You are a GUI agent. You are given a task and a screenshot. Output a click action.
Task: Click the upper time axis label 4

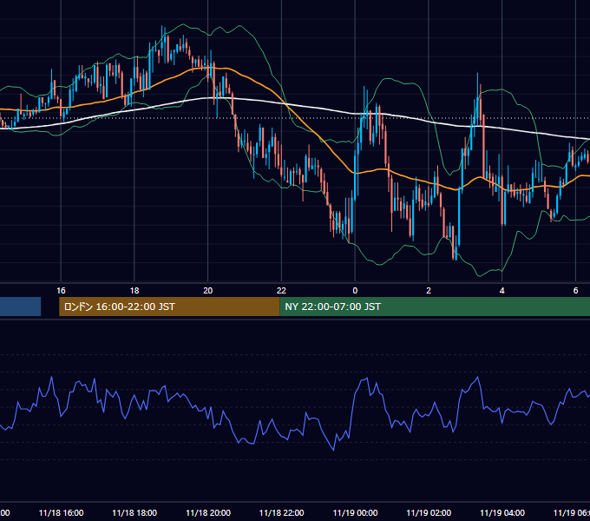[x=502, y=291]
